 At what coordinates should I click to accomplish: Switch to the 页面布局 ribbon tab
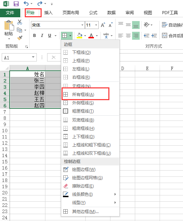pyautogui.click(x=71, y=13)
